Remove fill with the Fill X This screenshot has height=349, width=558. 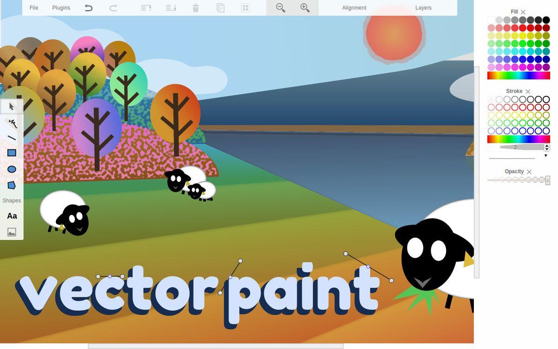[x=523, y=12]
